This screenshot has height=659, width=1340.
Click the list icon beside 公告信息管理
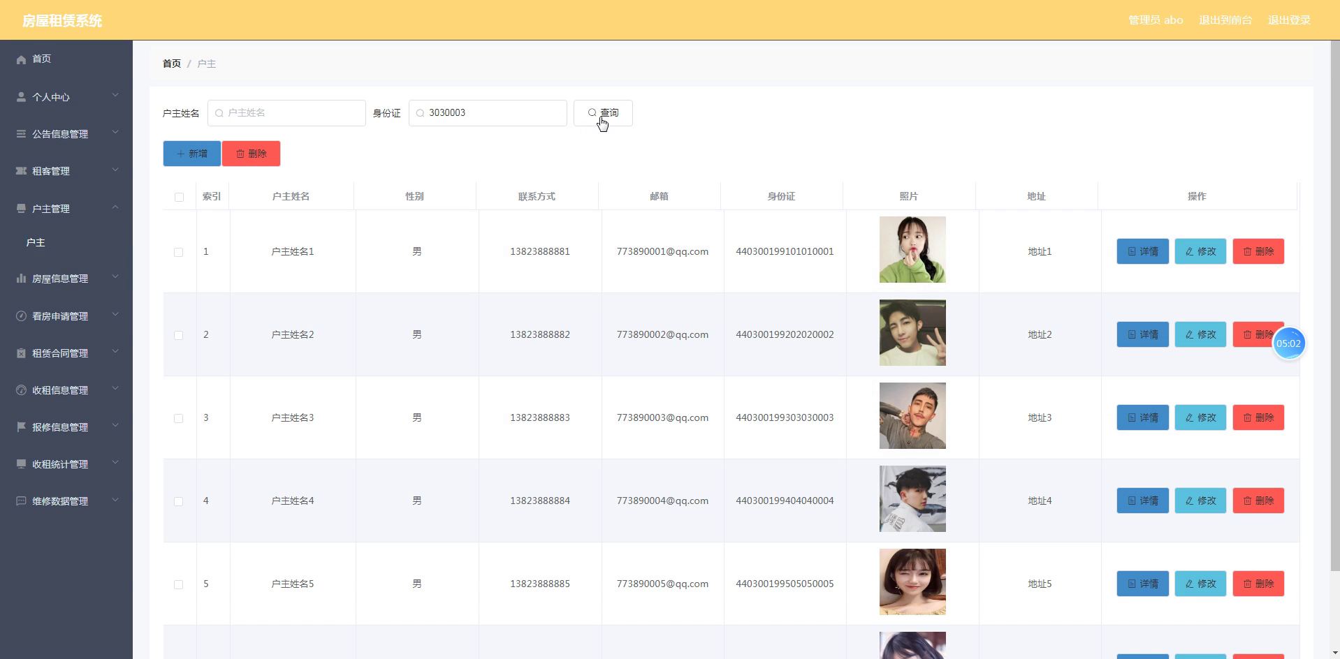click(21, 134)
